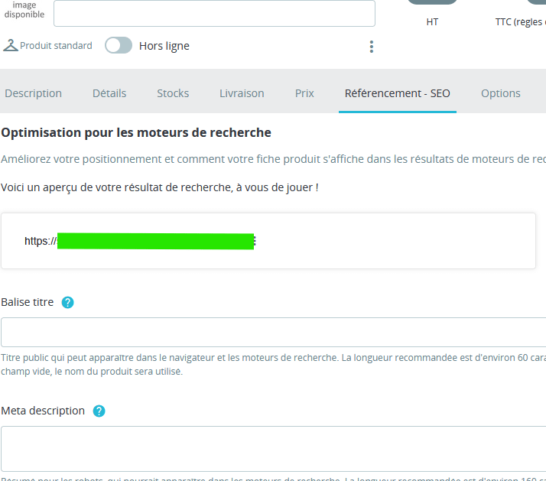546x481 pixels.
Task: Click the HT price label
Action: (x=432, y=22)
